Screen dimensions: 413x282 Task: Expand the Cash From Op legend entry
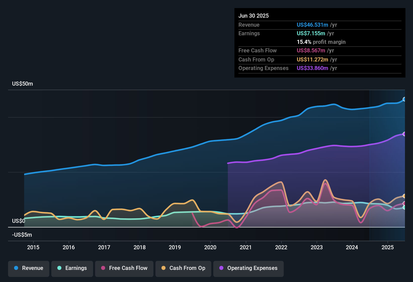click(x=183, y=268)
